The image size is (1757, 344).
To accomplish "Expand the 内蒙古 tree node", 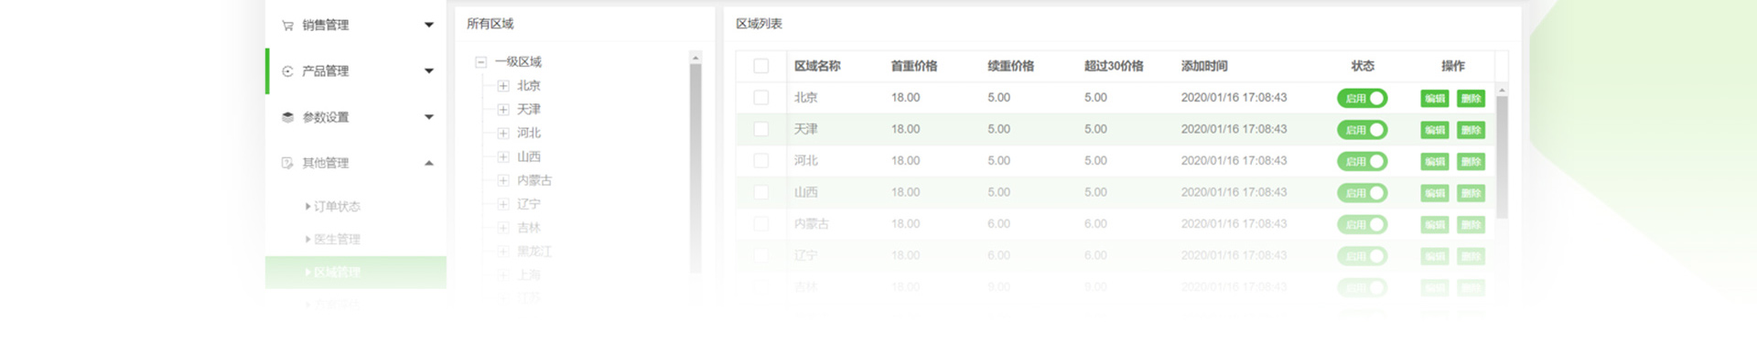I will [x=503, y=181].
